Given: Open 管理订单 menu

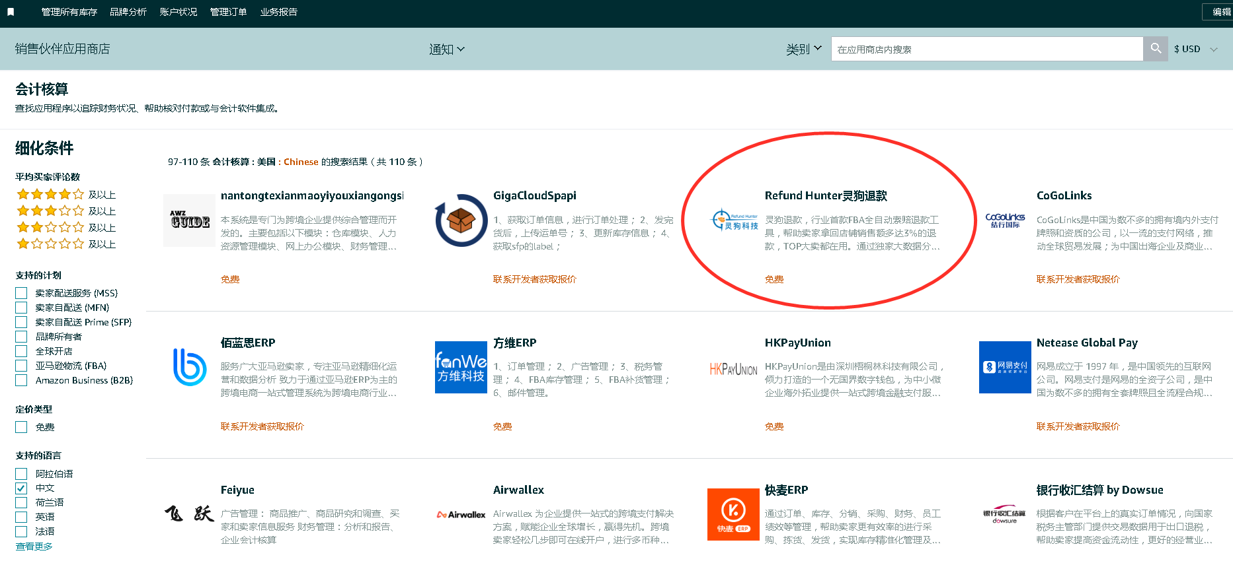Looking at the screenshot, I should pyautogui.click(x=229, y=12).
